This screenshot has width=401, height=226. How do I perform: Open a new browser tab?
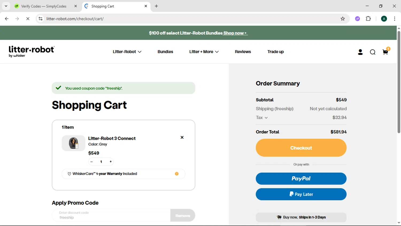point(156,6)
